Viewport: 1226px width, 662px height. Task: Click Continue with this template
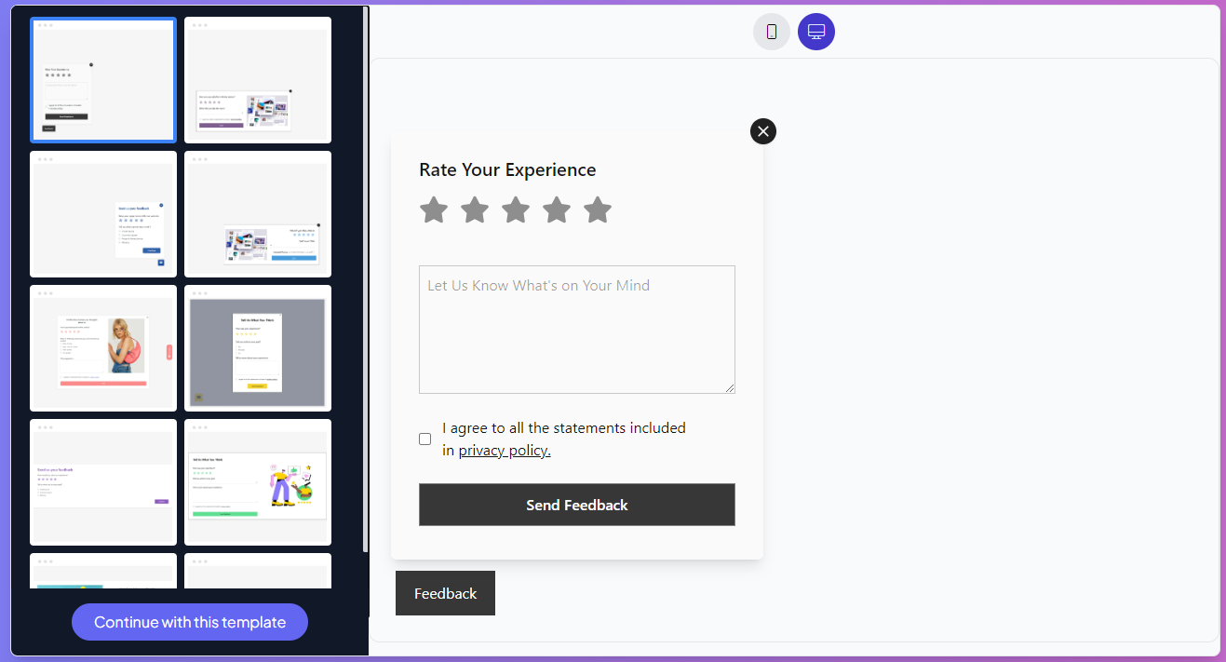pyautogui.click(x=189, y=621)
